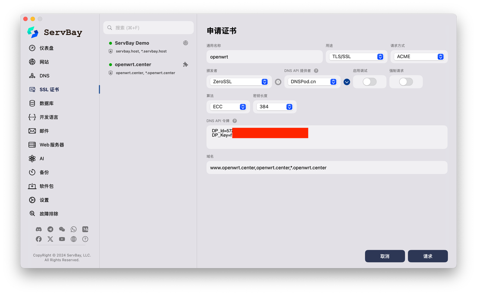This screenshot has width=477, height=295.
Task: Open the 请求方式 ACME dropdown
Action: pos(419,57)
